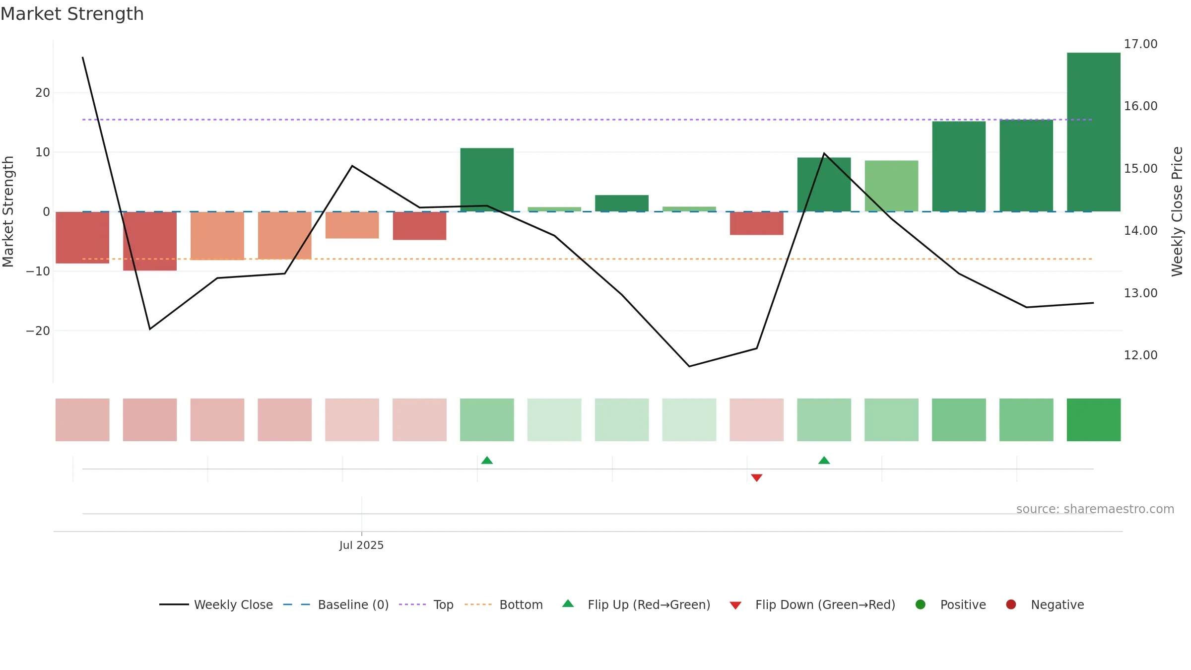Toggle the Baseline (0) legend entry
The width and height of the screenshot is (1191, 670).
[x=336, y=604]
